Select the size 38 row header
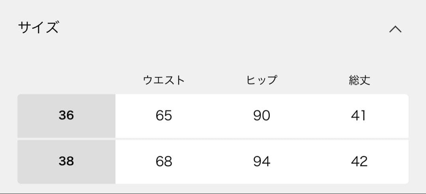The width and height of the screenshot is (426, 194). pyautogui.click(x=66, y=161)
